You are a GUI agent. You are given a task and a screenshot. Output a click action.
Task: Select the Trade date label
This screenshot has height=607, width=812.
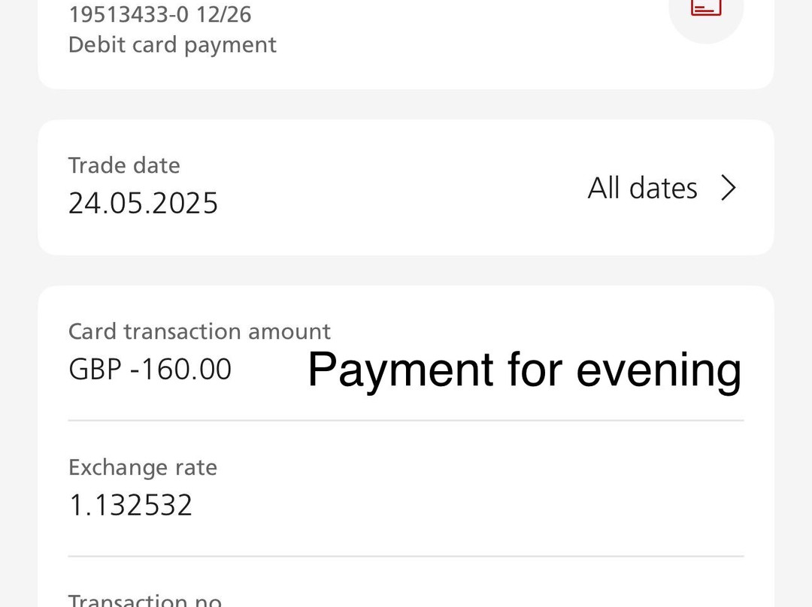pos(124,165)
